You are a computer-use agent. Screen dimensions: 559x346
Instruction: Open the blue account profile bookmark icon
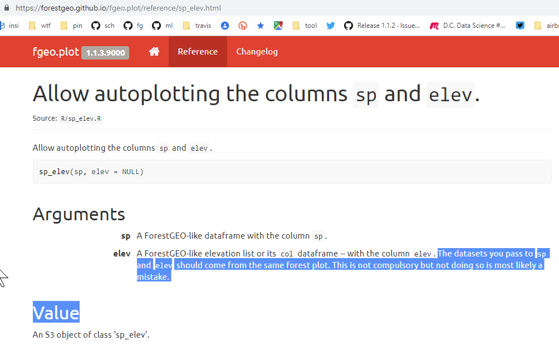224,25
